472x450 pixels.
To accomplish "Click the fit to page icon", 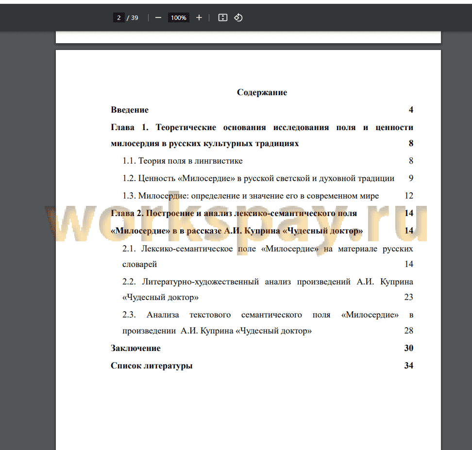I will pos(223,18).
